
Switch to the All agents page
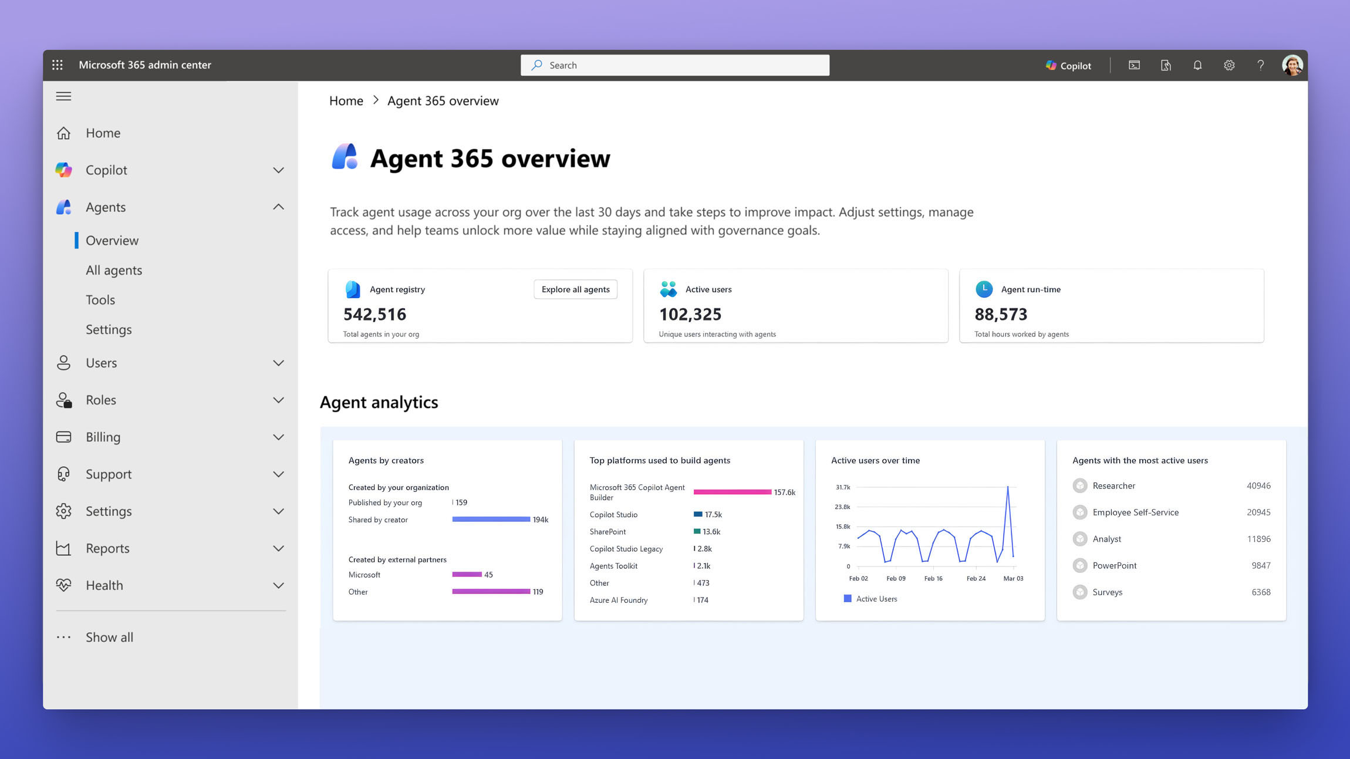click(x=114, y=269)
